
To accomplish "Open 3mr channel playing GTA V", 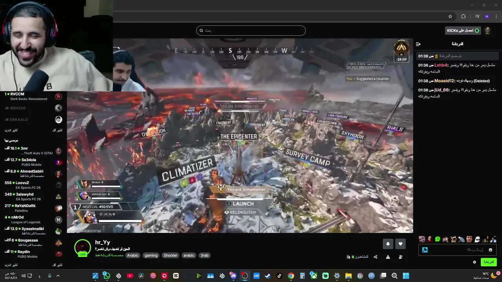I will (x=33, y=151).
